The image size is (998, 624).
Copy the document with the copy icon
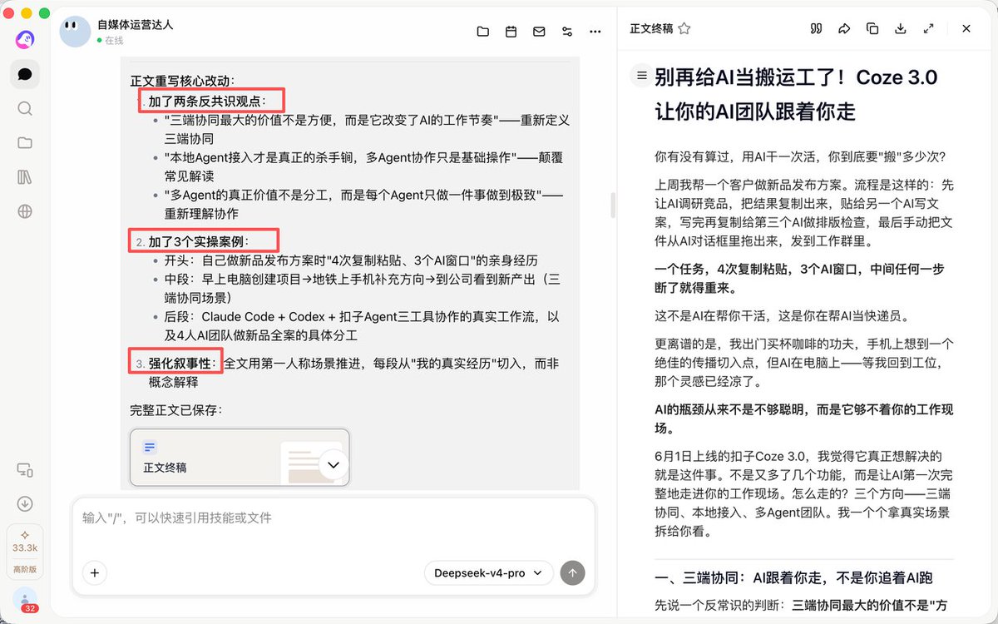(x=872, y=28)
